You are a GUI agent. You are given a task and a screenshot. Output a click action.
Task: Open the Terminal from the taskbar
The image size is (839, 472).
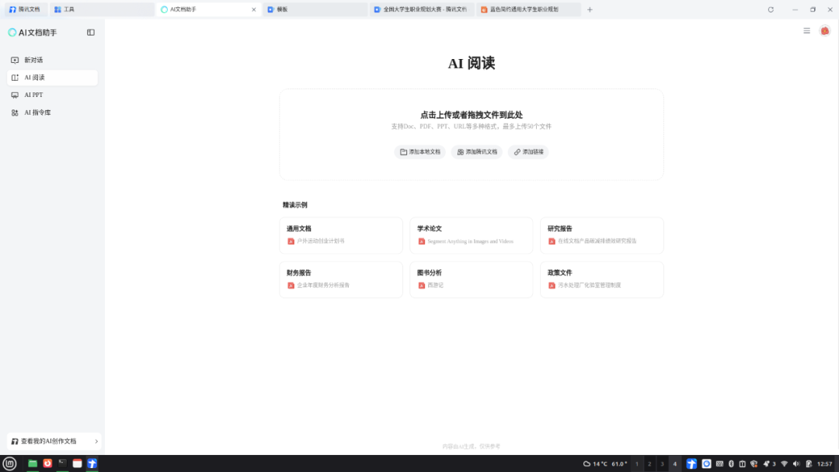click(x=63, y=463)
